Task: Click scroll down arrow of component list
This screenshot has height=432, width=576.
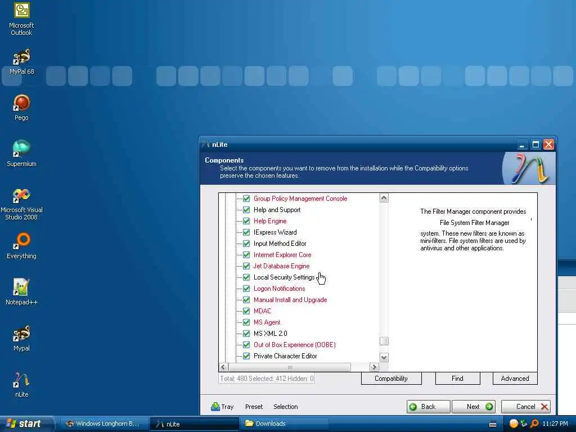Action: [384, 357]
